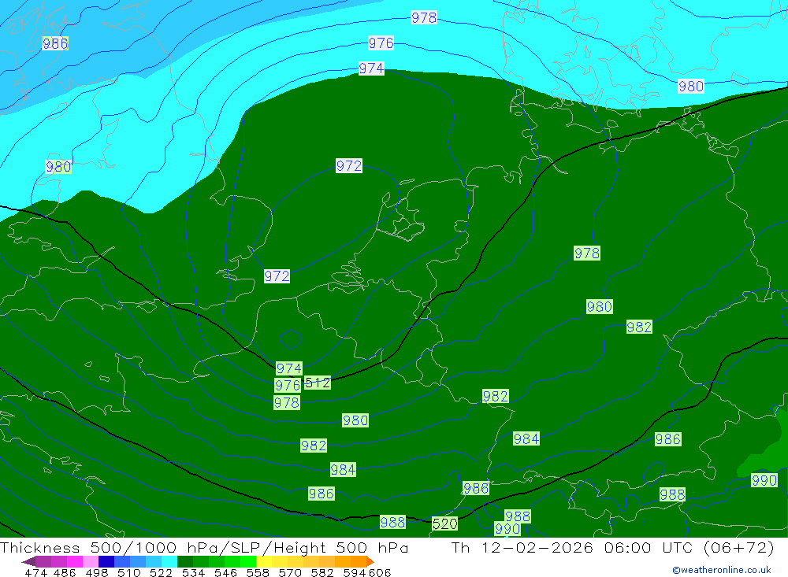This screenshot has height=577, width=788.
Task: Click the 974 label on the cyan-green boundary
Action: (371, 68)
